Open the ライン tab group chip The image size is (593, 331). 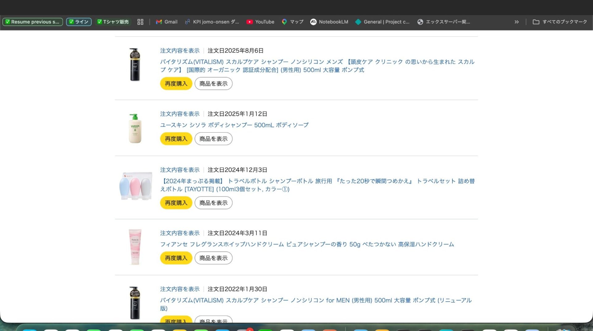click(79, 22)
